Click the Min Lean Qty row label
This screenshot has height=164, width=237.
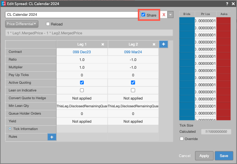click(19, 106)
